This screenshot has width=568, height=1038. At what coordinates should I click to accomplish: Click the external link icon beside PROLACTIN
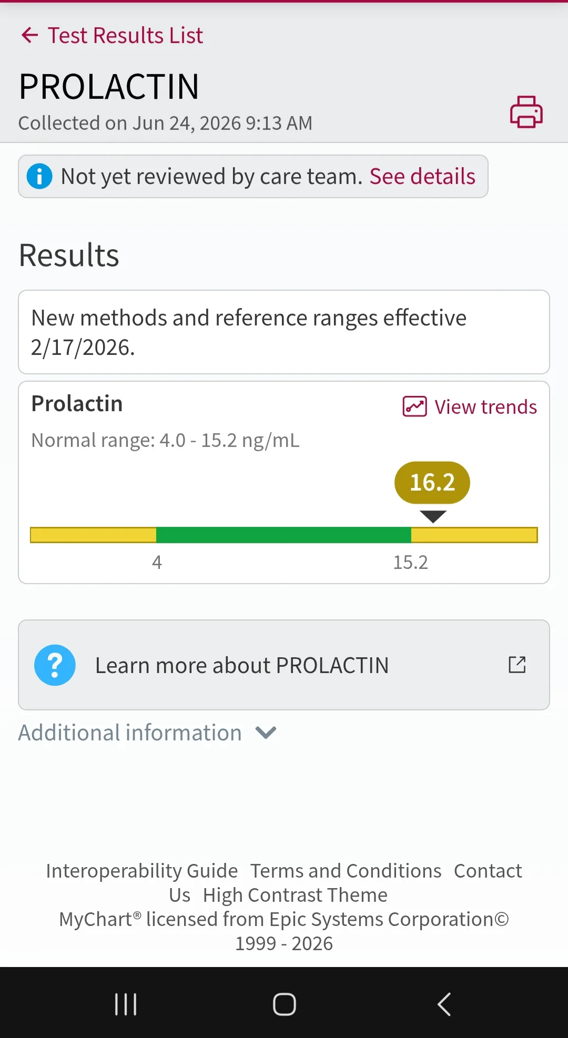click(517, 665)
